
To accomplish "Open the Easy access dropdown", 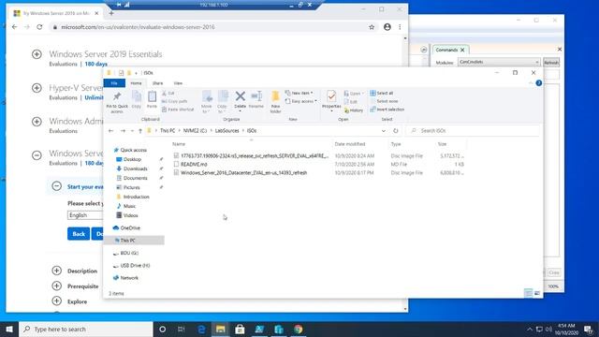I will (301, 101).
